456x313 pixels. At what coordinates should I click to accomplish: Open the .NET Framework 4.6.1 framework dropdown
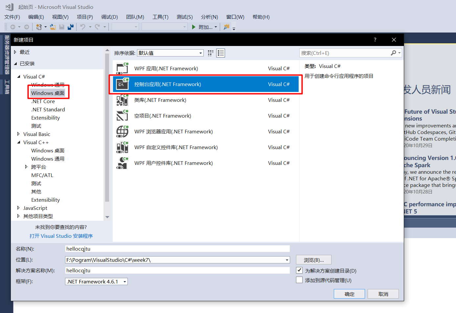click(96, 281)
